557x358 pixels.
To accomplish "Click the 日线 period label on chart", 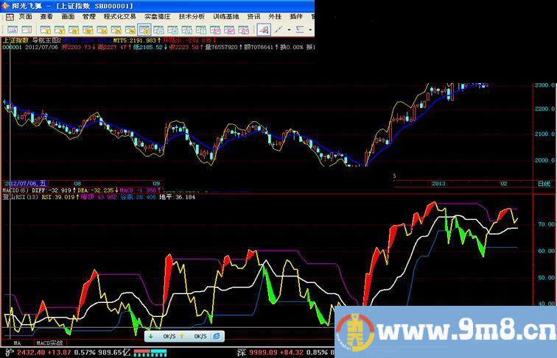I will tap(544, 183).
